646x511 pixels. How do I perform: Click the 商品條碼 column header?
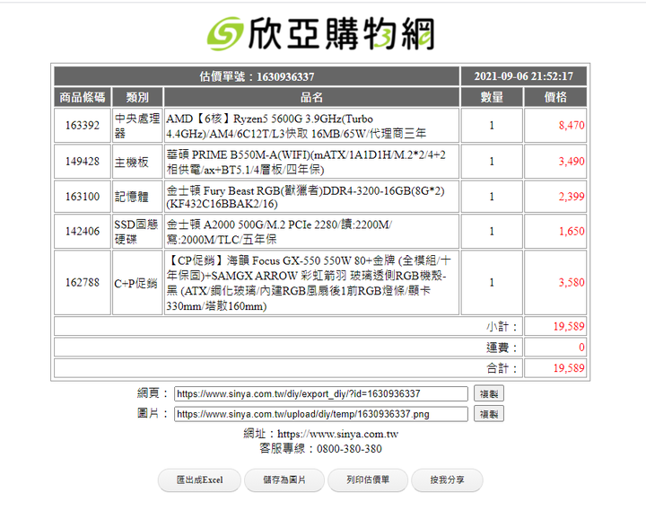(83, 97)
